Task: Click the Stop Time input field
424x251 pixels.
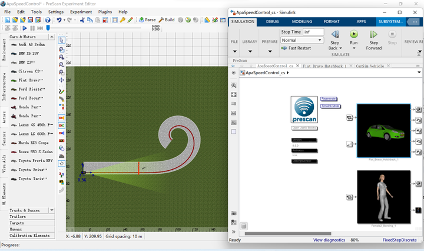Action: point(313,32)
